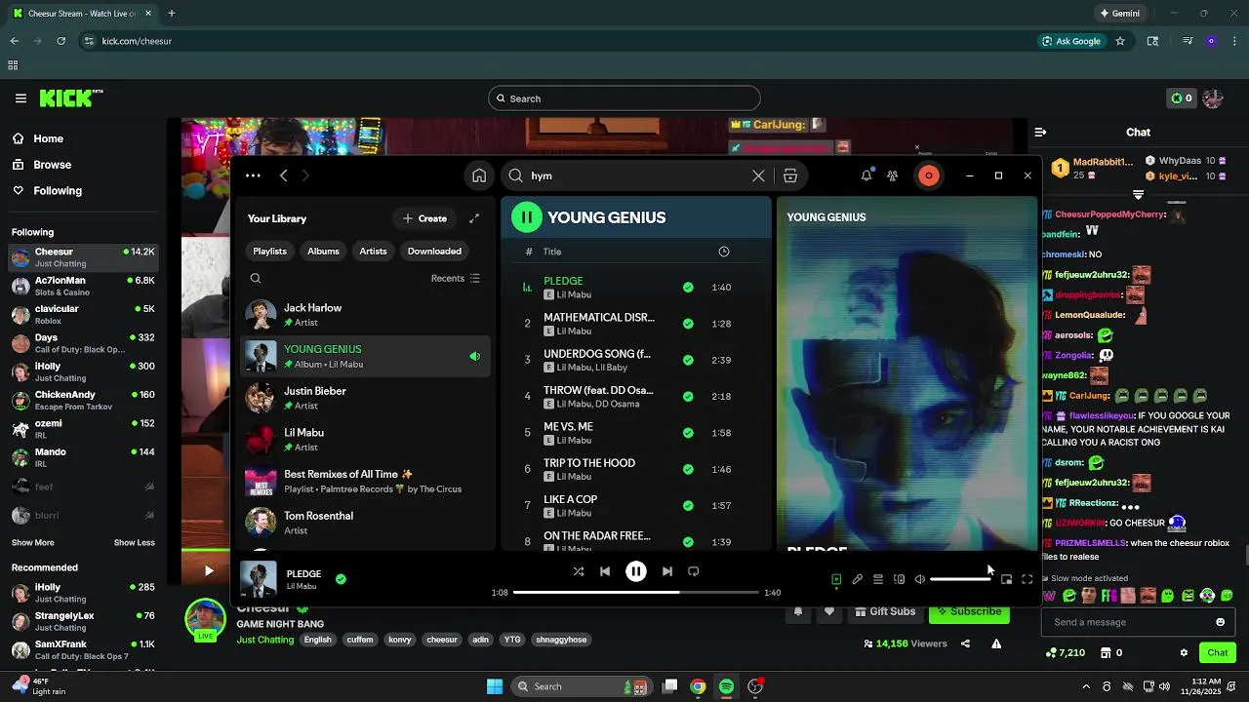Open Tom Rosenthal in the library
Image resolution: width=1249 pixels, height=702 pixels.
coord(365,523)
